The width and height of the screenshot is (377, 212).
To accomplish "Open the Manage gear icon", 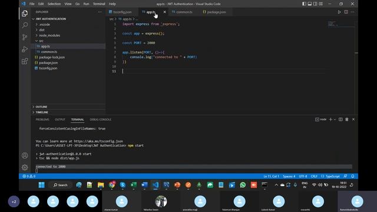I will click(x=25, y=167).
